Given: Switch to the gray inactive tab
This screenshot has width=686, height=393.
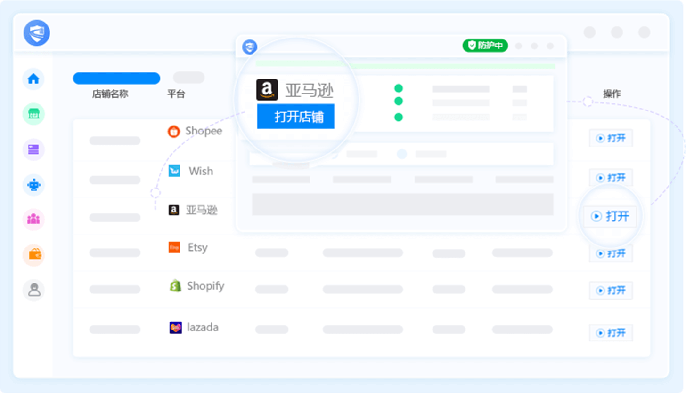Looking at the screenshot, I should pos(188,78).
